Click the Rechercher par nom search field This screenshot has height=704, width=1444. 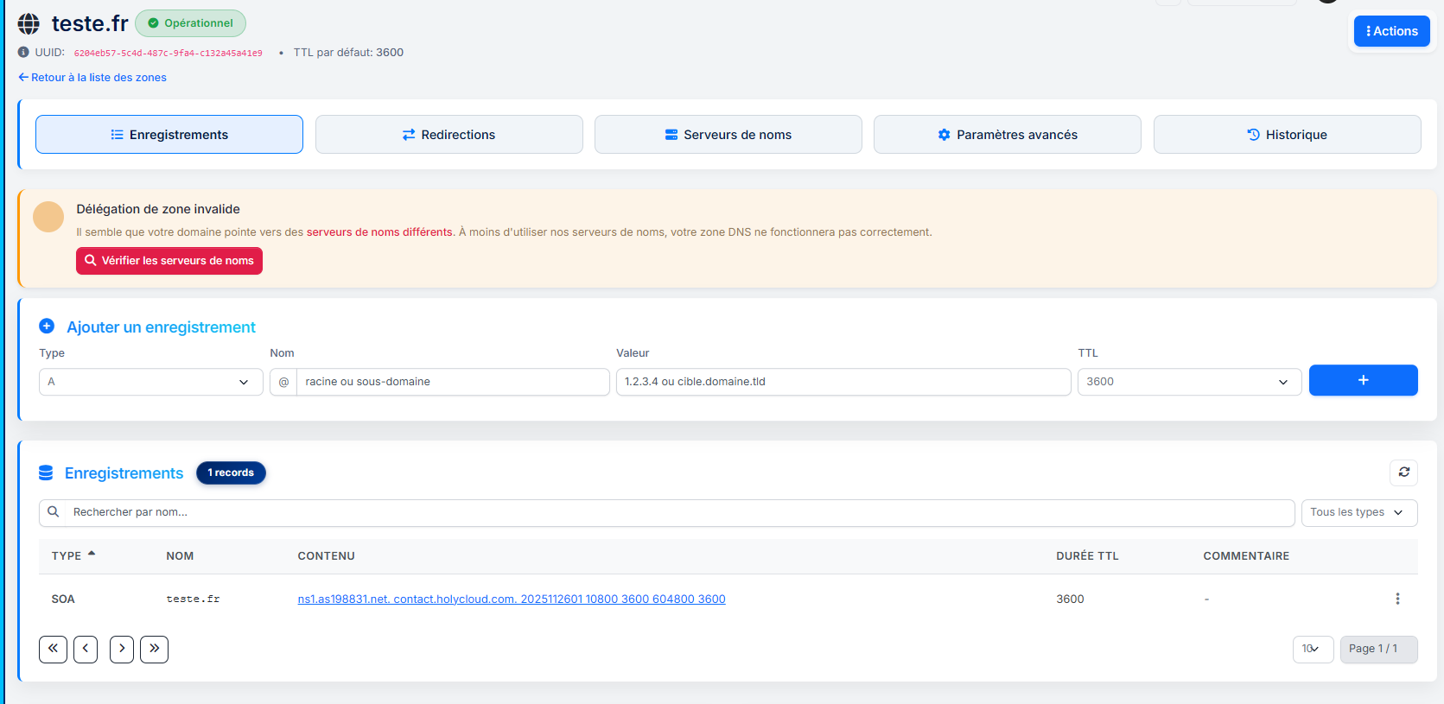[x=674, y=512]
